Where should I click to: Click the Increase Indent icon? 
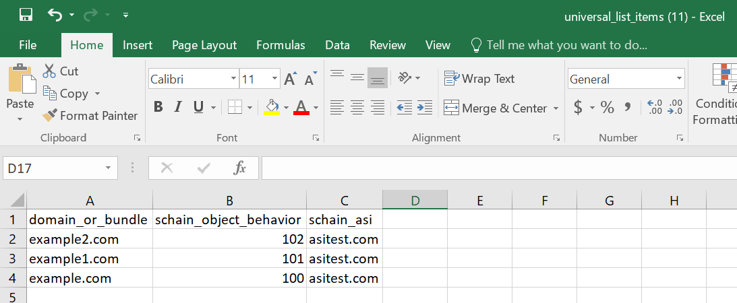pyautogui.click(x=425, y=107)
